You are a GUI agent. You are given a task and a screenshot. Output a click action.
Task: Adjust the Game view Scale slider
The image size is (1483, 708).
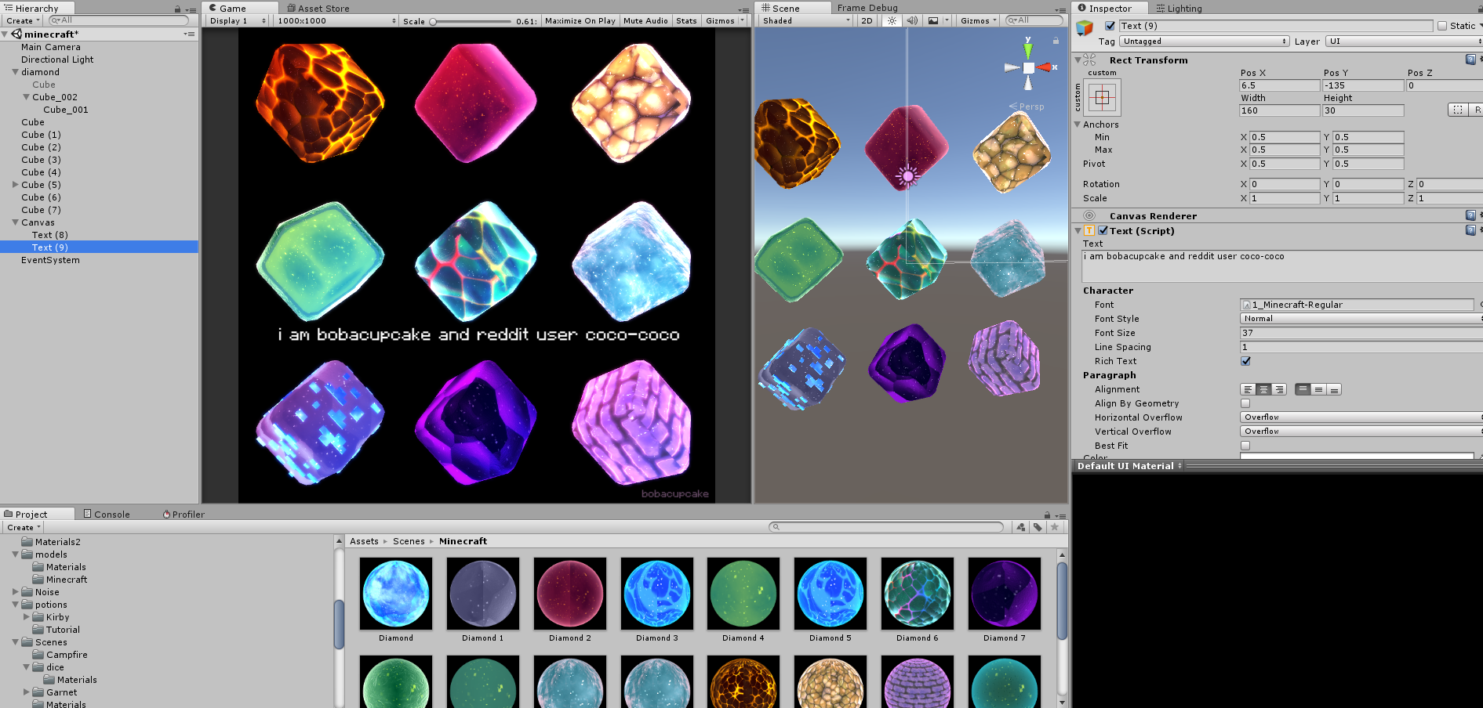471,21
